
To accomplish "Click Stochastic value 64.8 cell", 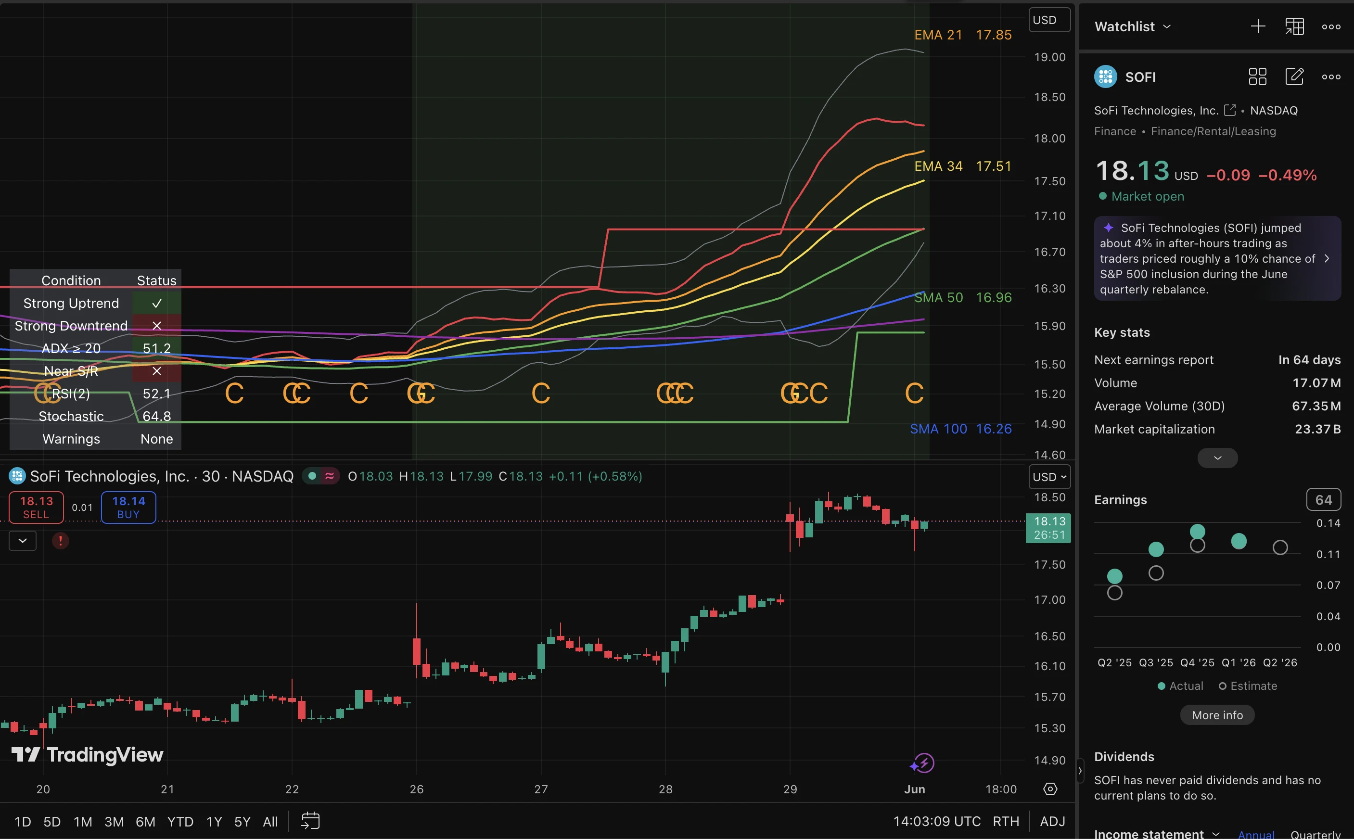I will [156, 416].
